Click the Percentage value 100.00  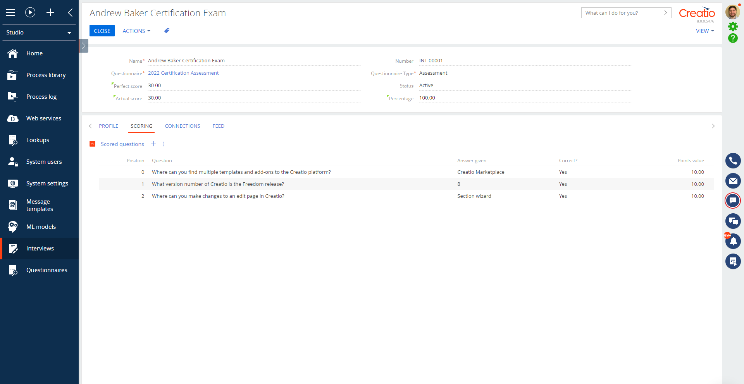[x=427, y=98]
